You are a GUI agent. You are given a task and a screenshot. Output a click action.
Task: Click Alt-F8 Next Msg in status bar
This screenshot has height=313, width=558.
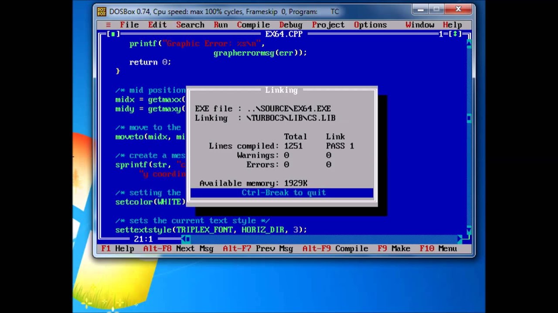178,249
